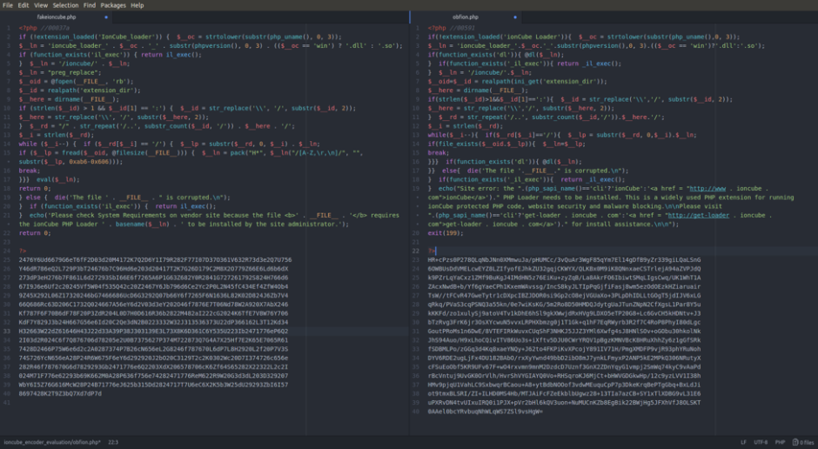
Task: Click the 22:3 cursor position indicator
Action: coord(115,443)
